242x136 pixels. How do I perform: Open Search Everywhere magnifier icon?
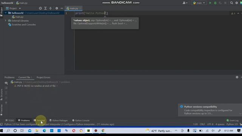(x=231, y=3)
